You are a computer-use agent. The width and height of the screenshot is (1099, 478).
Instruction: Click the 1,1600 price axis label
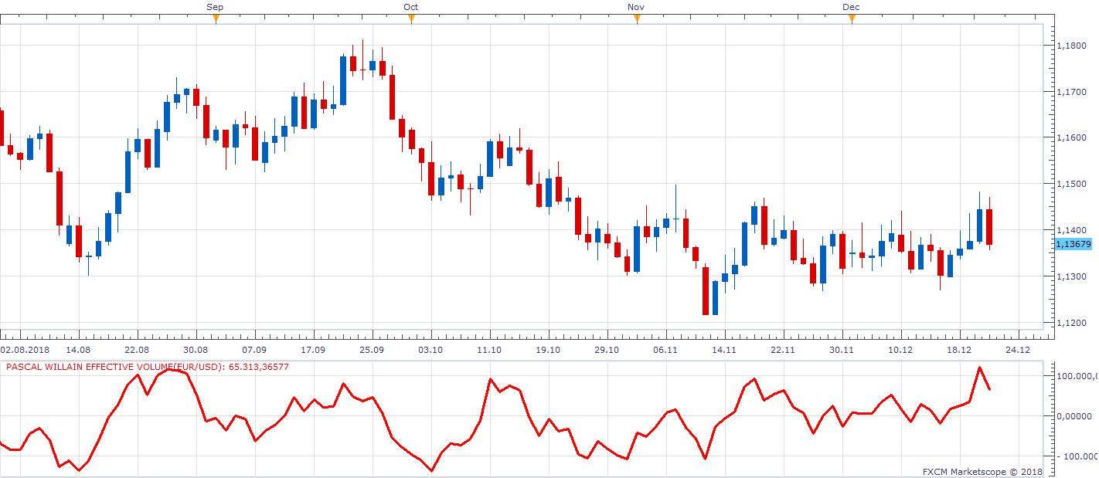(1070, 137)
